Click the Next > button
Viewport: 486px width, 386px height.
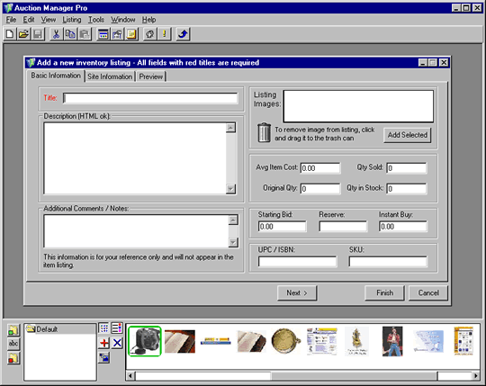(297, 293)
